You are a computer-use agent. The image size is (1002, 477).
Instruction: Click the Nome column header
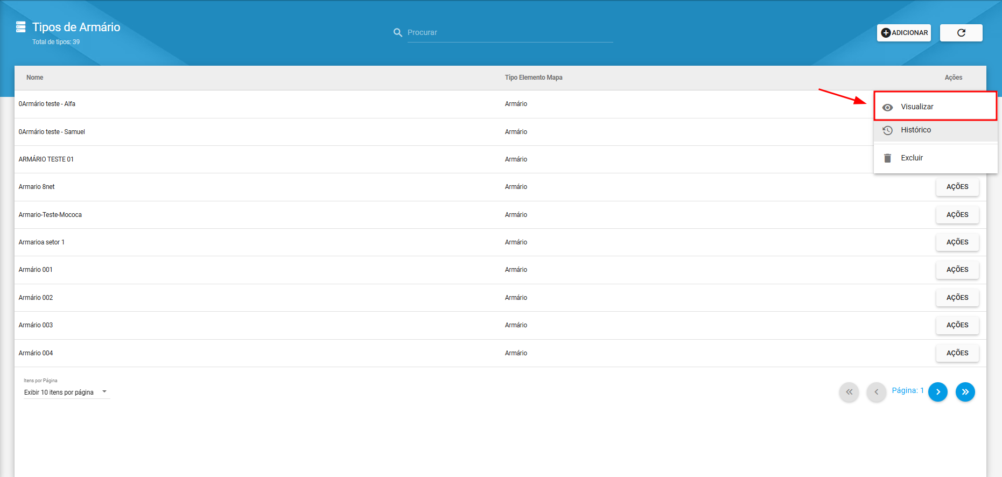(35, 78)
